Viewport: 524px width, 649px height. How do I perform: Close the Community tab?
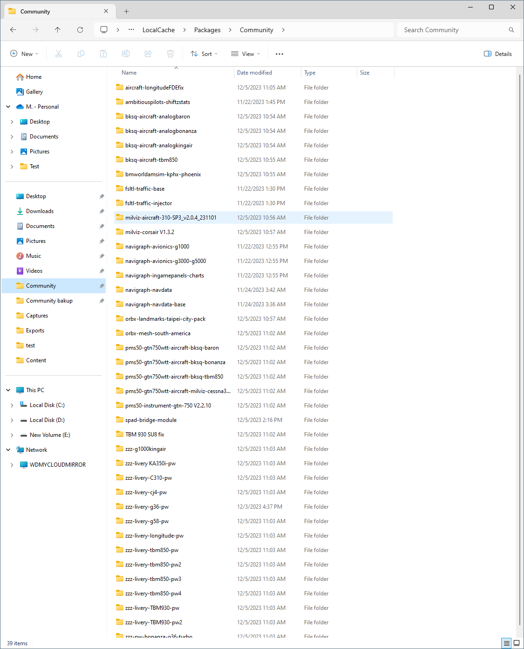pos(106,11)
